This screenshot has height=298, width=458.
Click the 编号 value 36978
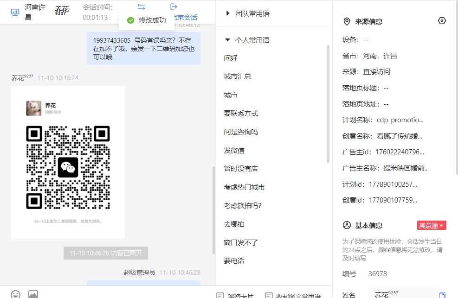[x=378, y=274]
